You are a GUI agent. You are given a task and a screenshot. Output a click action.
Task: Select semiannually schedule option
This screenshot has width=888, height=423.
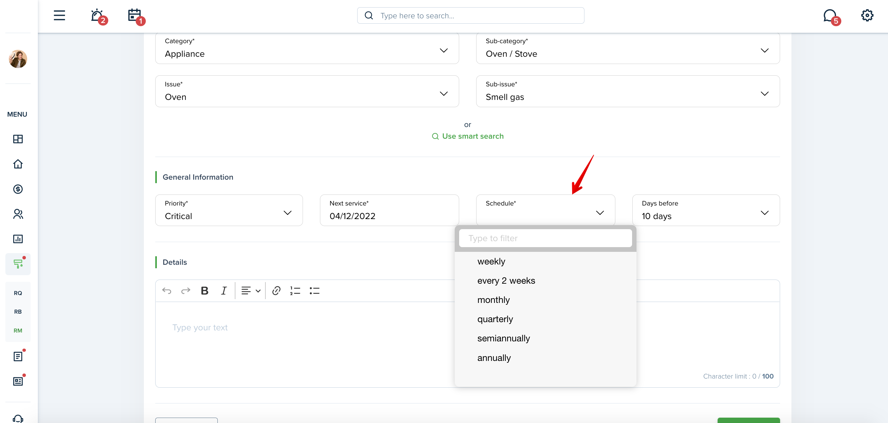point(545,339)
